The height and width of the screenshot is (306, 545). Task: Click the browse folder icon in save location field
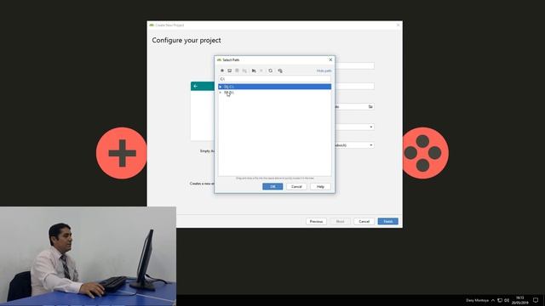[370, 107]
